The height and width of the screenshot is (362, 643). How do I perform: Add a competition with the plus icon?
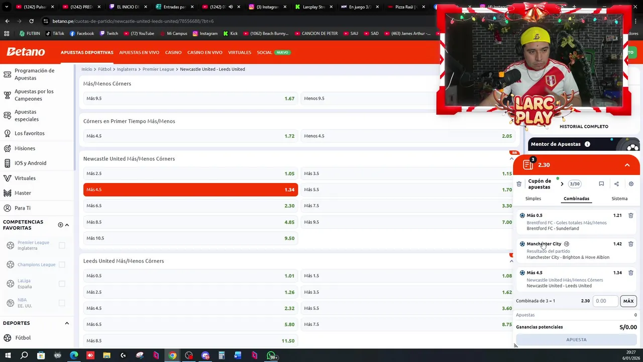(60, 225)
